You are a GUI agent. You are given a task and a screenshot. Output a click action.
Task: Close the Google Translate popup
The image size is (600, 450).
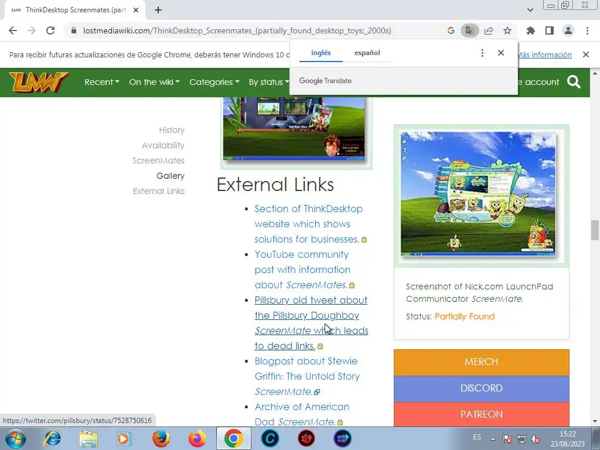pos(501,53)
